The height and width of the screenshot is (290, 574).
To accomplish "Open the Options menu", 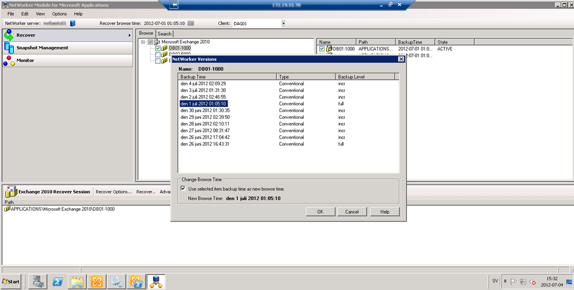I will 59,14.
